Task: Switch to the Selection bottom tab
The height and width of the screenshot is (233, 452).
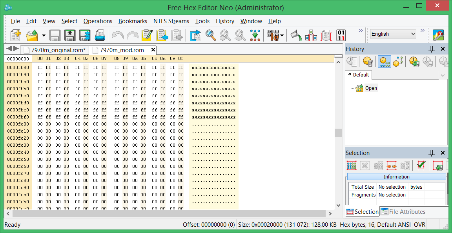Action: [x=363, y=212]
